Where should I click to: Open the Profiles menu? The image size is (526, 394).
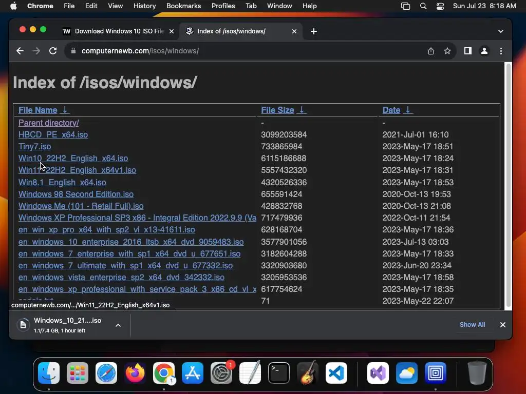click(x=223, y=6)
